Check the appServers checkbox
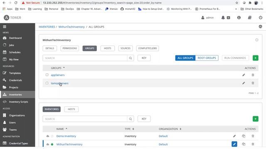266x149 pixels. click(47, 75)
